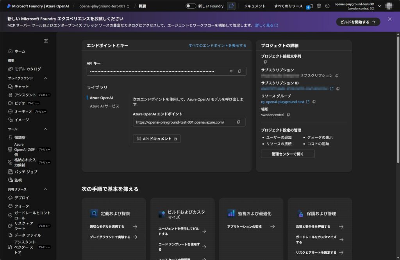The width and height of the screenshot is (400, 260).
Task: Copy the Azure OpenAI endpoint URL
Action: coord(238,122)
